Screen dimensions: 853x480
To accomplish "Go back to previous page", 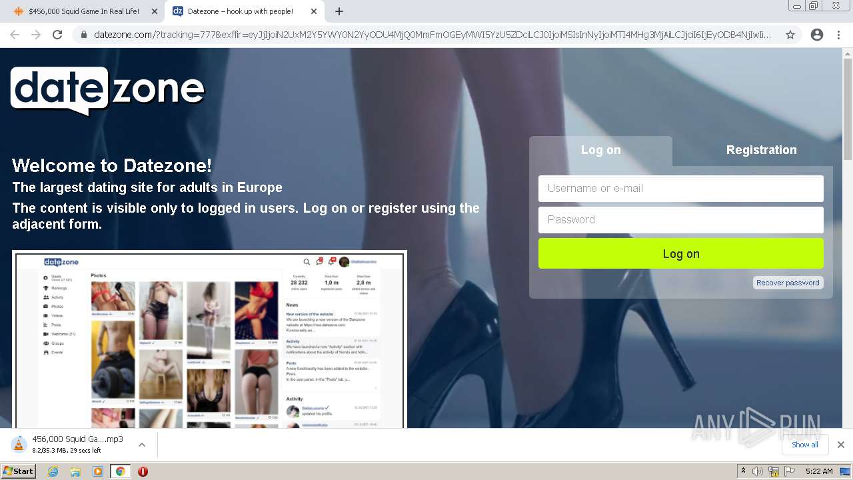I will 15,35.
